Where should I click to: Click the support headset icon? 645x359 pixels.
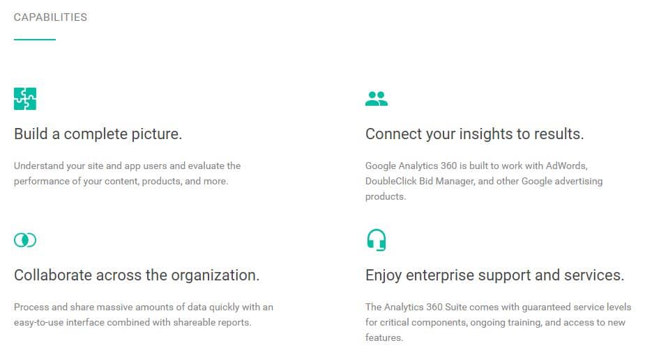[376, 240]
